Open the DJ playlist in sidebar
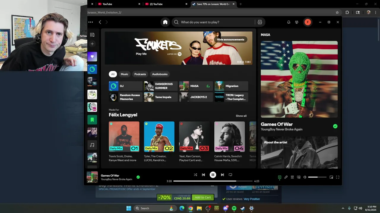This screenshot has height=213, width=380. click(92, 69)
